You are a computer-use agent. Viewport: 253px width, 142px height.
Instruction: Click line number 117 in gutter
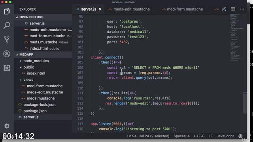[x=80, y=124]
